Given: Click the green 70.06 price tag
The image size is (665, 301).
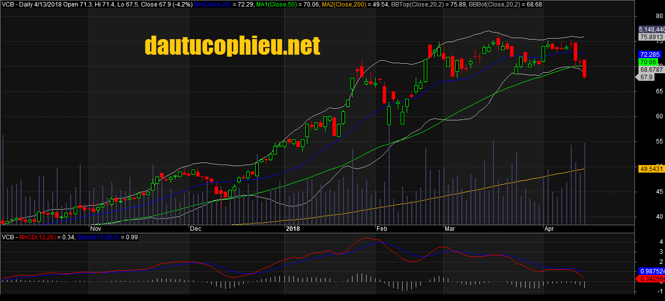Looking at the screenshot, I should 648,62.
